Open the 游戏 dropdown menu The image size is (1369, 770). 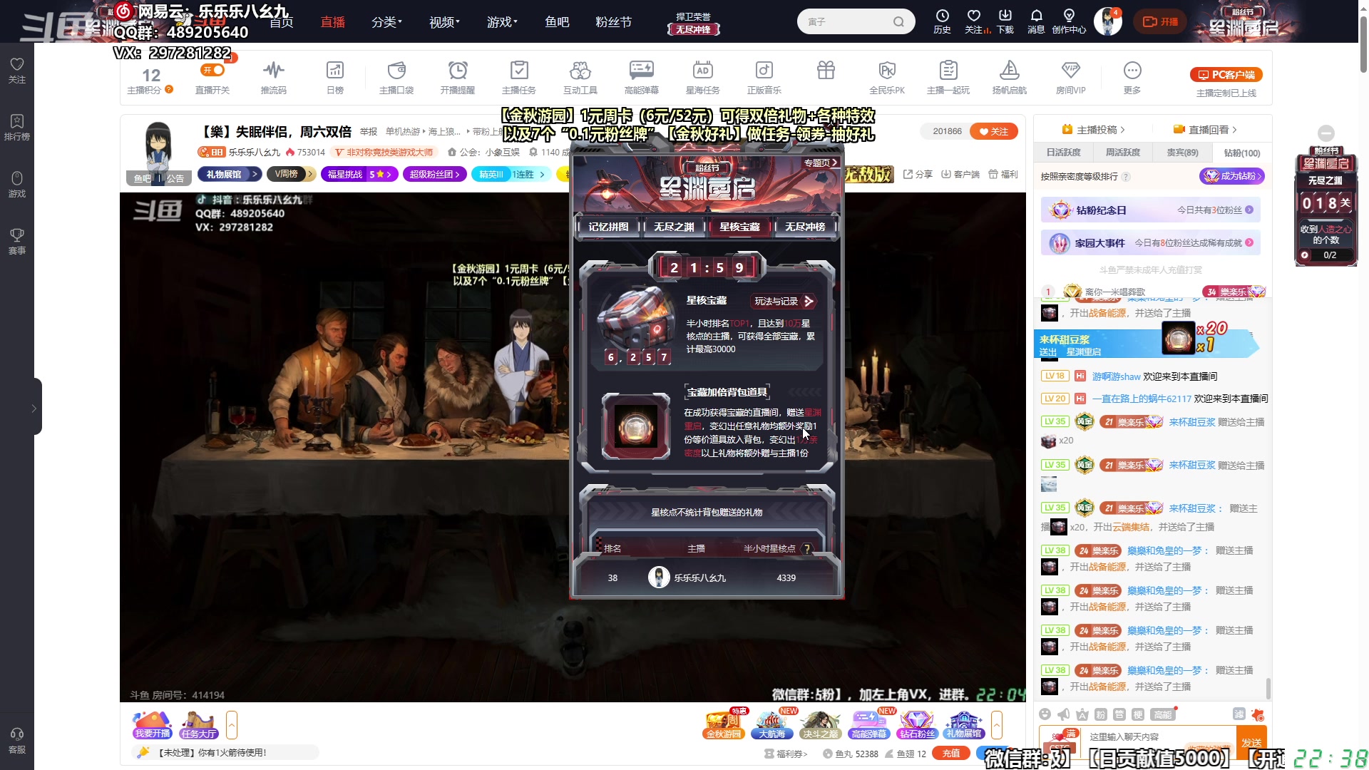502,22
